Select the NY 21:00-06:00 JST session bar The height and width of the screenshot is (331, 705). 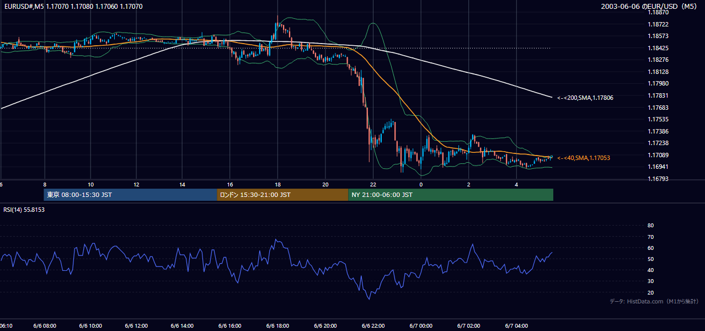451,195
